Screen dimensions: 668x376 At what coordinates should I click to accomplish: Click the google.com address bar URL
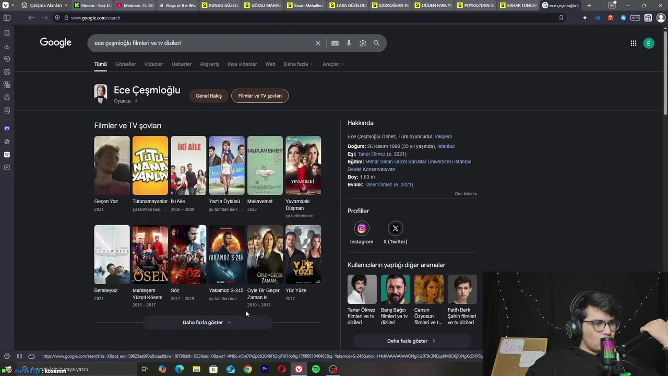point(96,18)
